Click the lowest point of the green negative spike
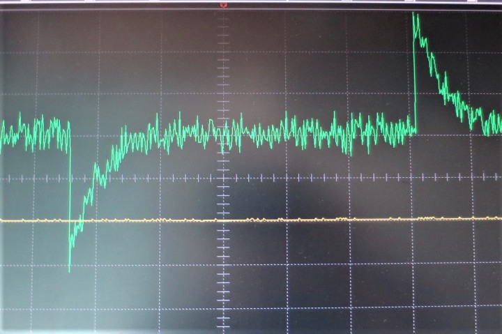502x334 pixels. [70, 269]
